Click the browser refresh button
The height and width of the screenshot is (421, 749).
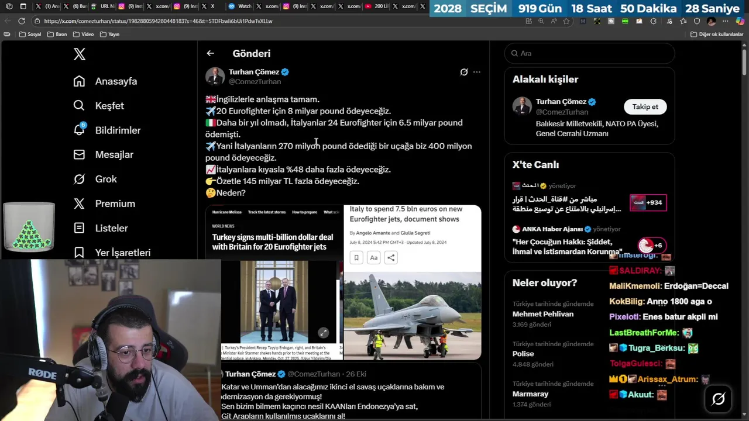tap(22, 21)
